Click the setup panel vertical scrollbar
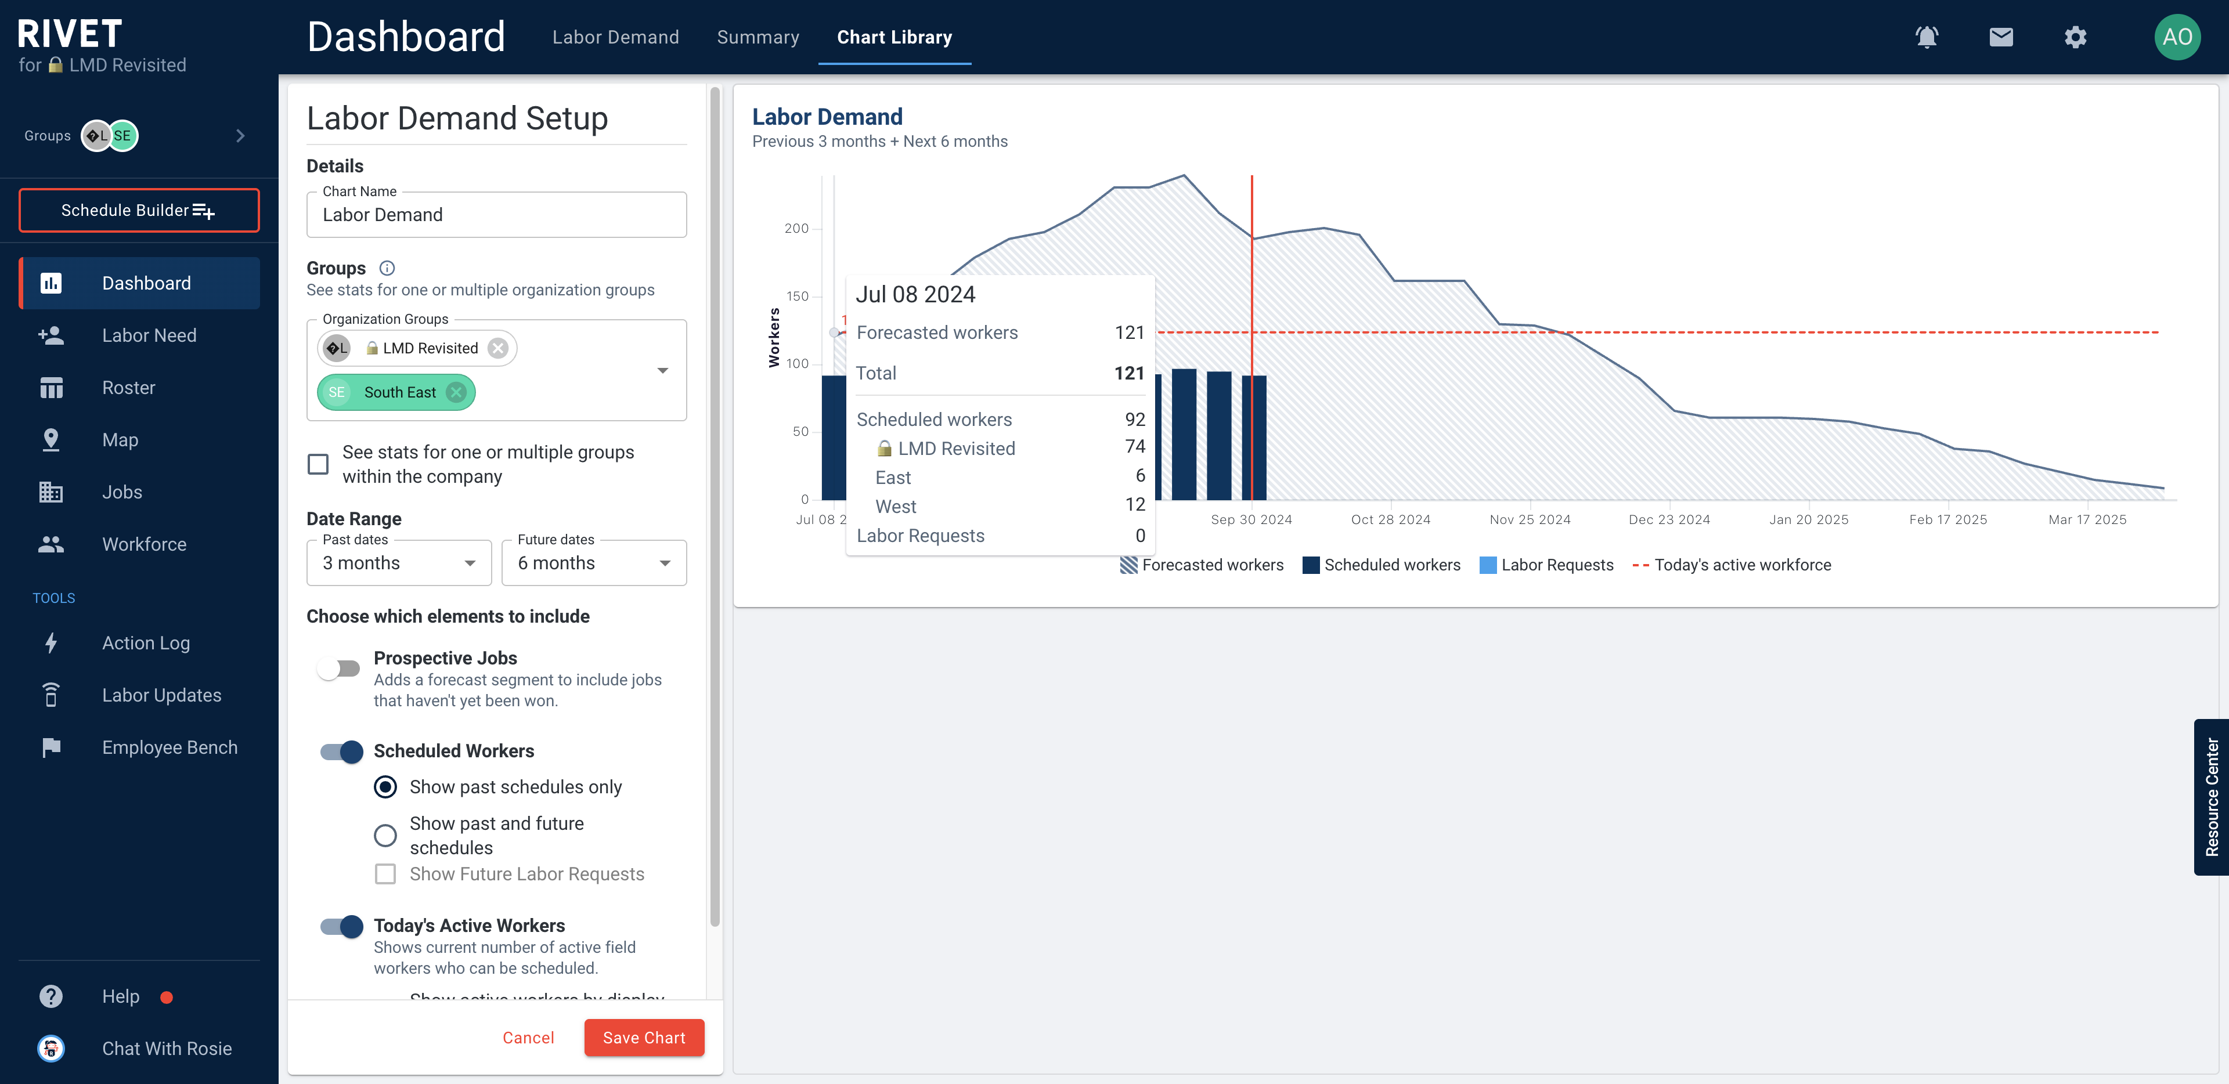Screen dimensions: 2229x1084 tap(715, 506)
